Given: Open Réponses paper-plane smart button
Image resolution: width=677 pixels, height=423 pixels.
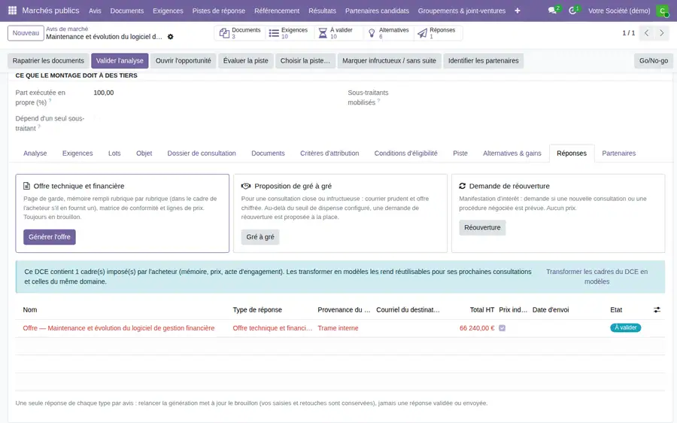Looking at the screenshot, I should pos(437,33).
